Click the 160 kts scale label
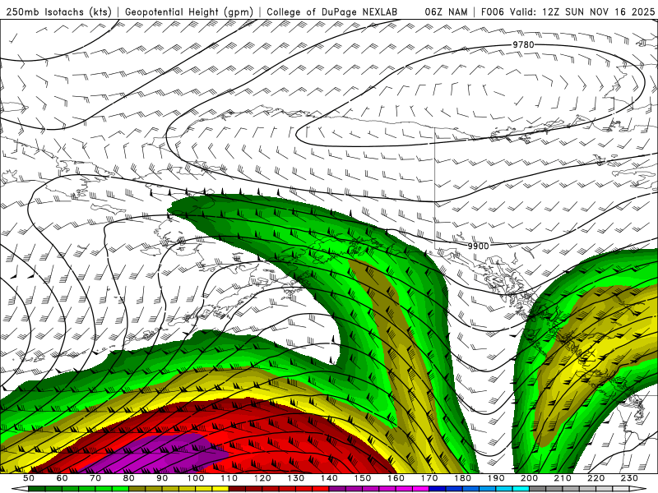658x493 pixels. pos(396,478)
